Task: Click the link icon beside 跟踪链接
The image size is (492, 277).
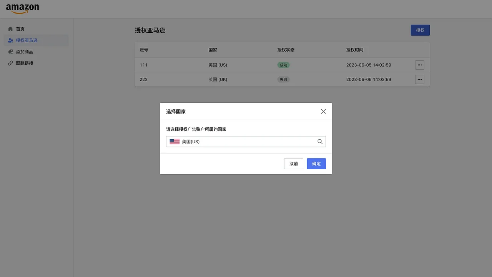Action: 10,63
